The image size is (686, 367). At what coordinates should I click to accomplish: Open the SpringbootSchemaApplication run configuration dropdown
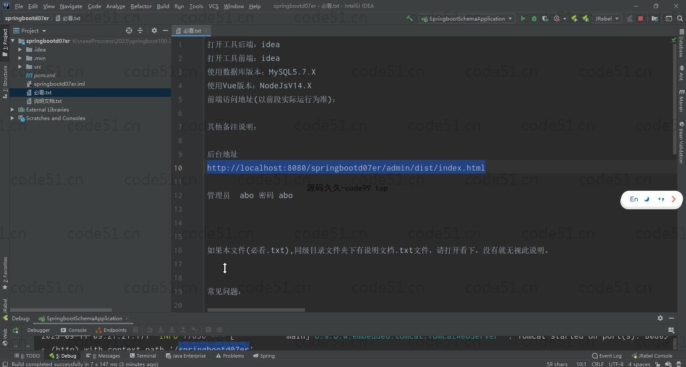pos(467,18)
